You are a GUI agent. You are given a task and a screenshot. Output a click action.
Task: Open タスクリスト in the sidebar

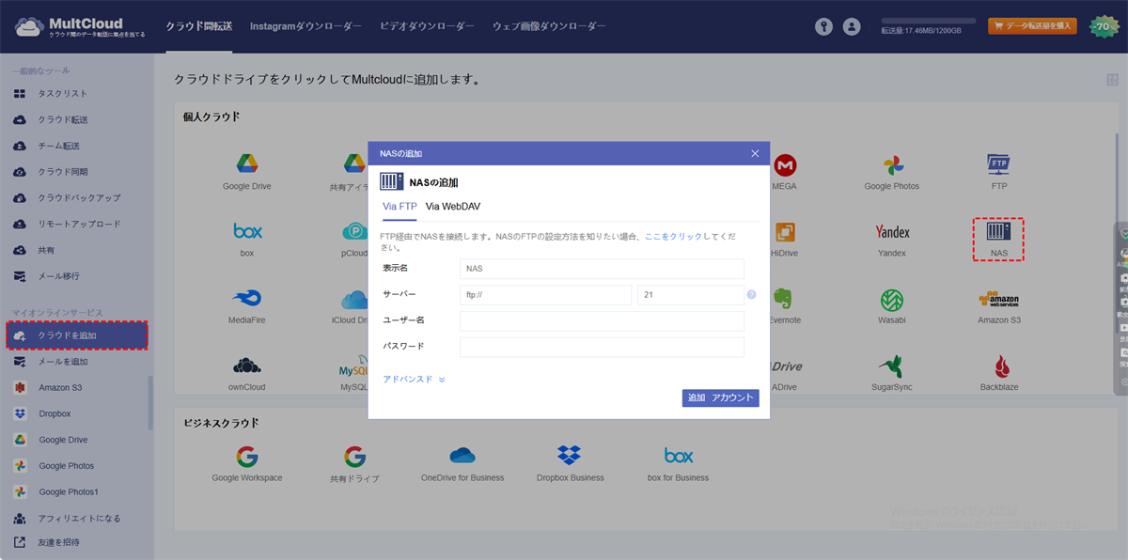pos(62,94)
